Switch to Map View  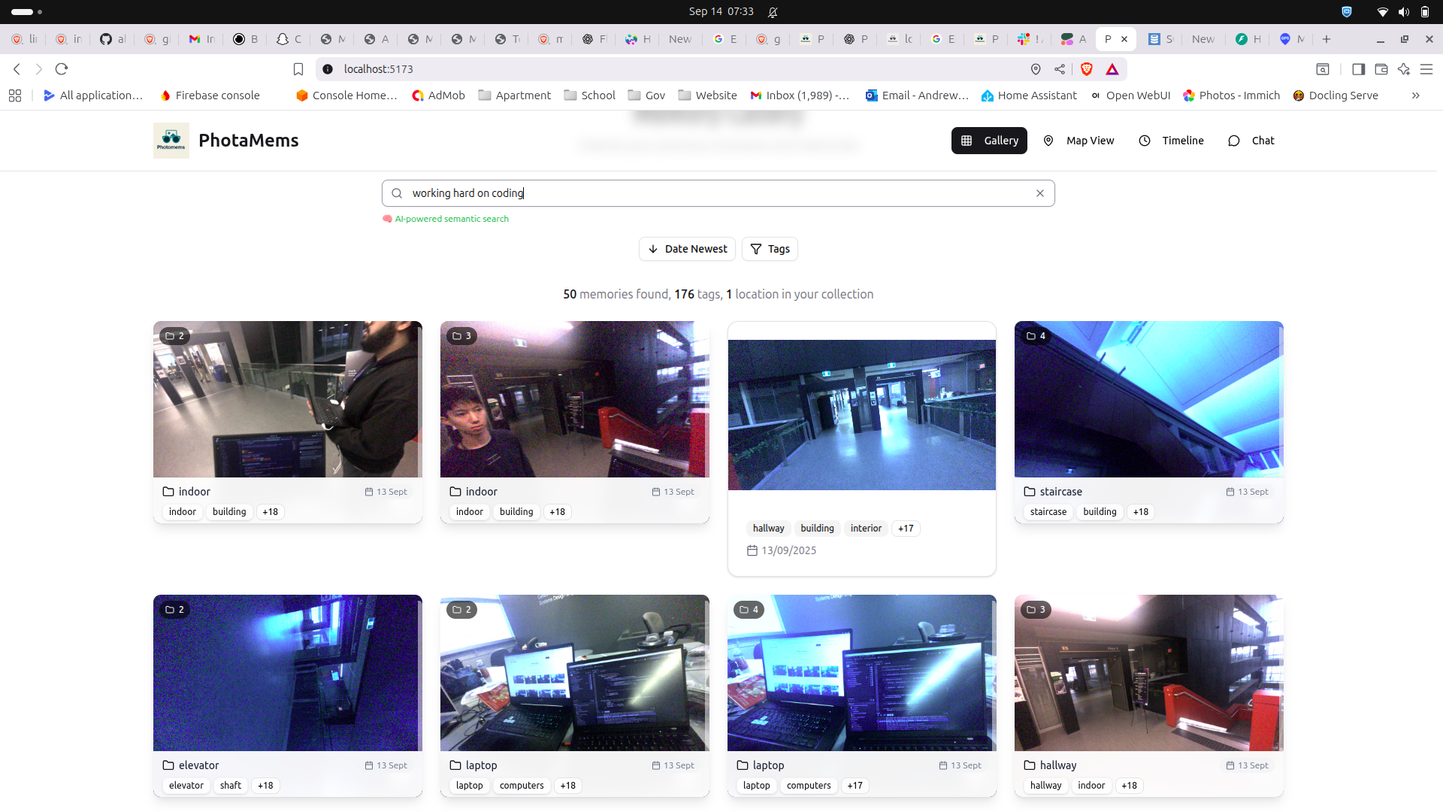[1078, 141]
